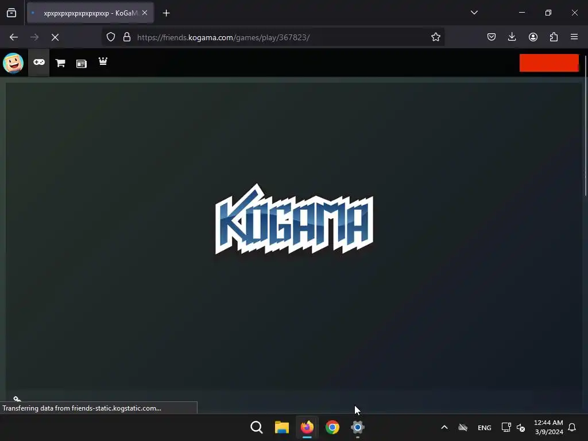Open Firefox View recent browsing icon
The height and width of the screenshot is (441, 588).
[11, 13]
